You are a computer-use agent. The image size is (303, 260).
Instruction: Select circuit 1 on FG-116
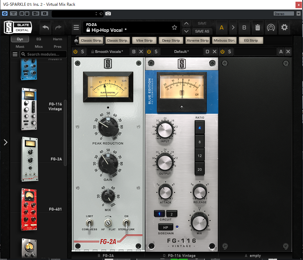pos(159,214)
